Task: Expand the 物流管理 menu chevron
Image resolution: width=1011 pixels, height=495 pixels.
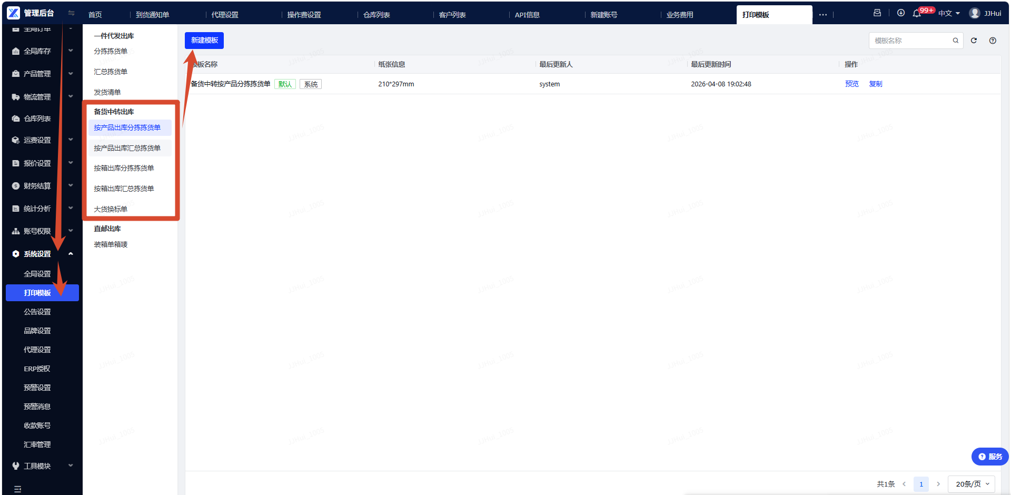Action: coord(71,96)
